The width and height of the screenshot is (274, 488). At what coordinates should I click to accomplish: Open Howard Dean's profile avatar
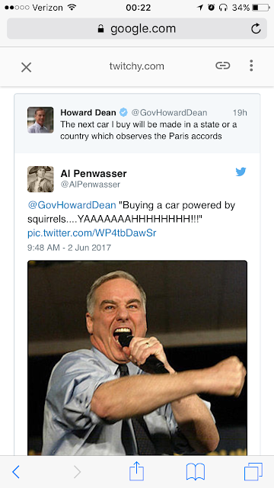point(40,120)
